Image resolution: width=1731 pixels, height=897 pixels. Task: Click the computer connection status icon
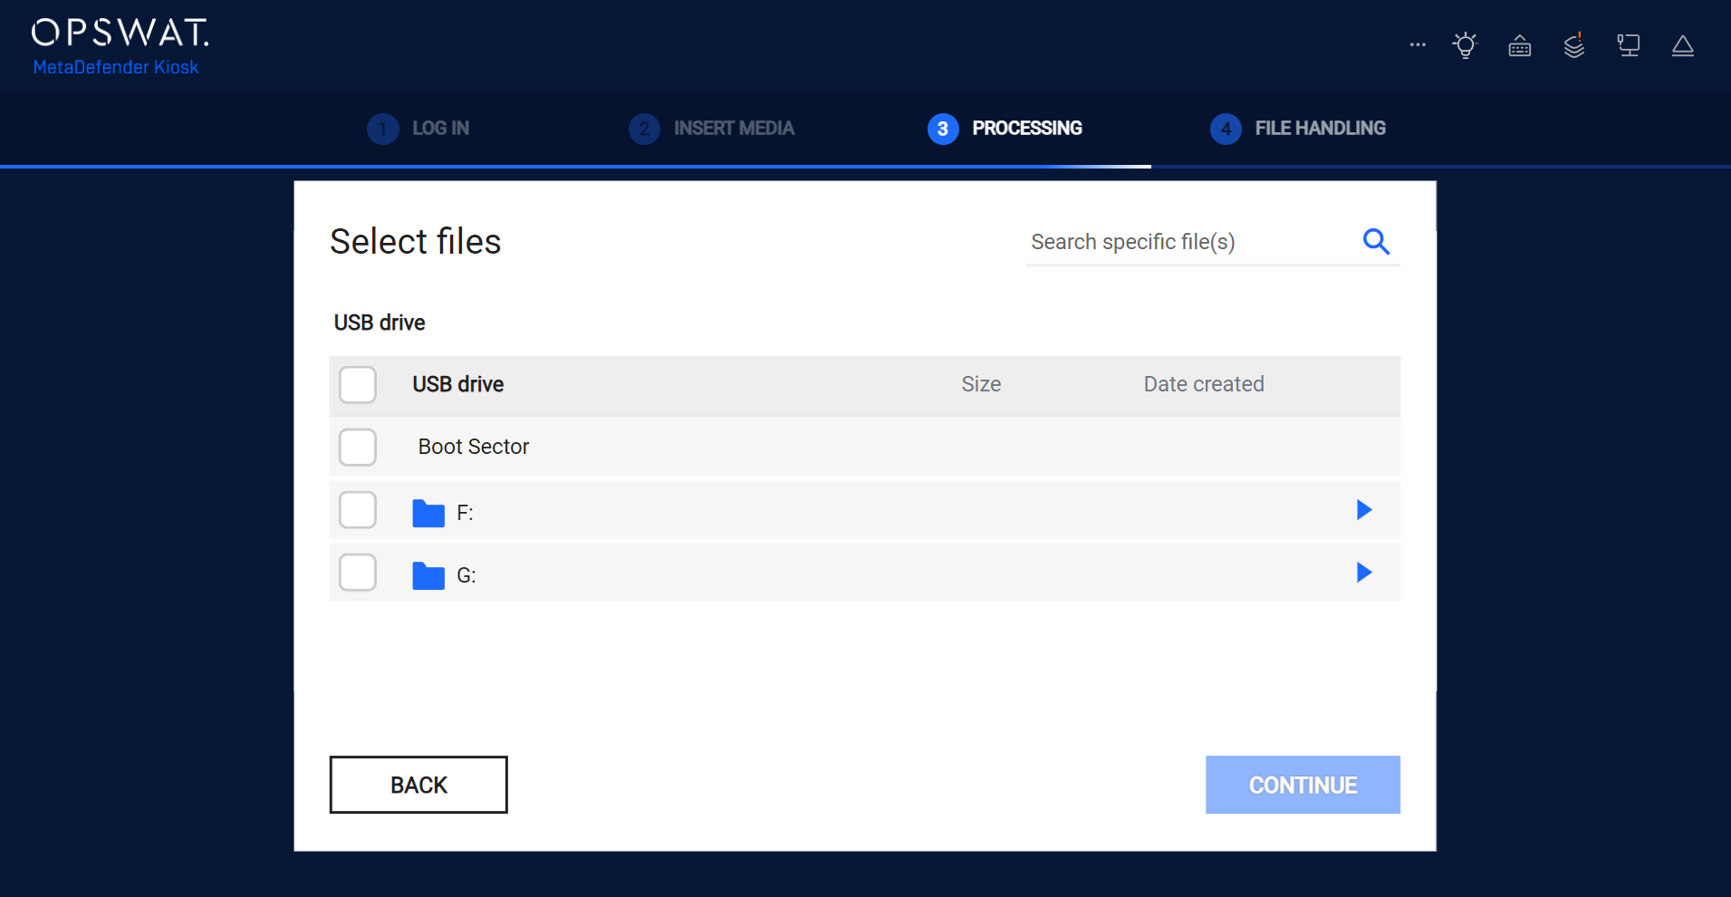pos(1628,45)
